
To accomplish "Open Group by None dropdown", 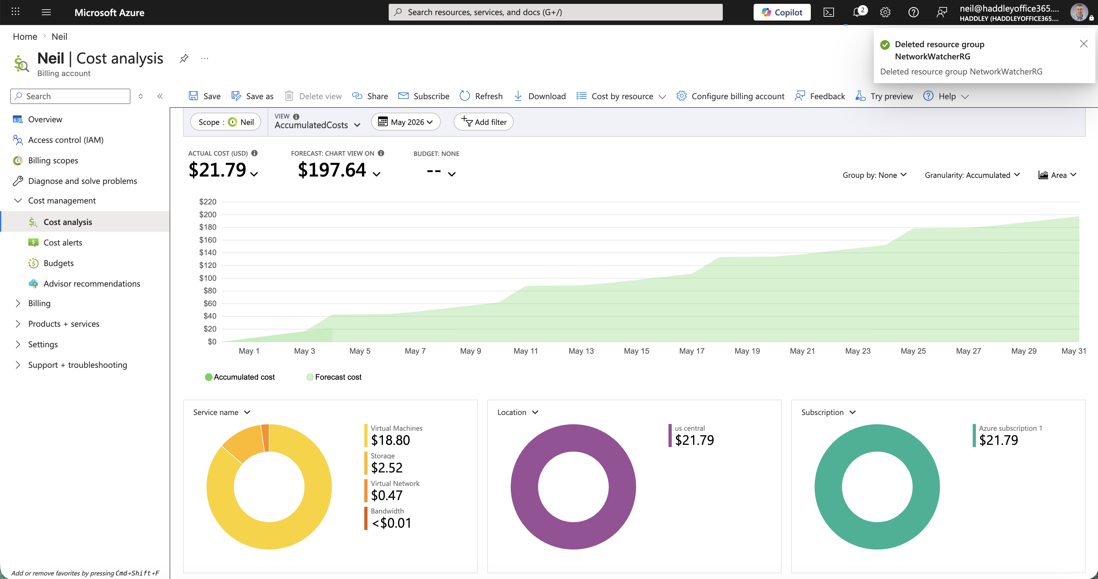I will tap(874, 175).
